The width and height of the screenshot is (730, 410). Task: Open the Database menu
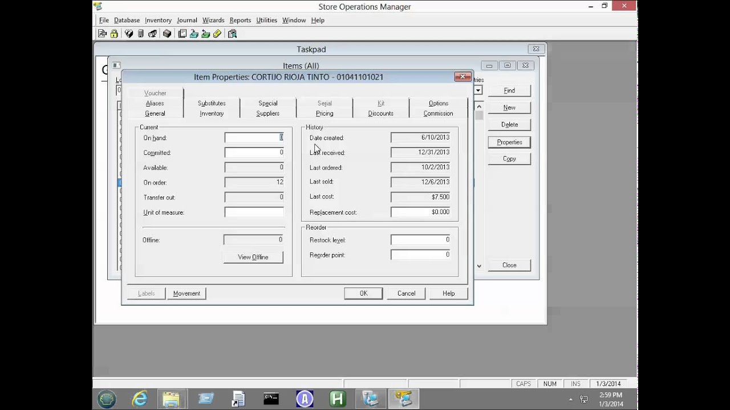[127, 20]
